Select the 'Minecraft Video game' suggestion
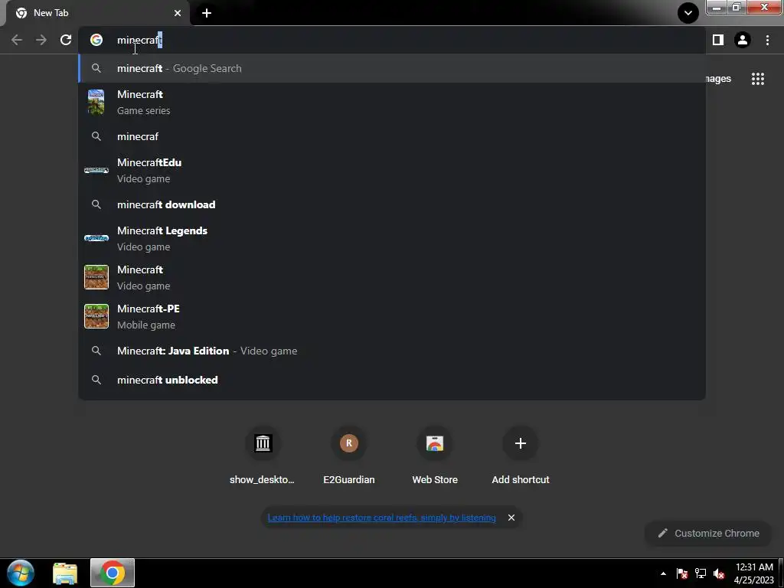Image resolution: width=784 pixels, height=588 pixels. click(392, 277)
